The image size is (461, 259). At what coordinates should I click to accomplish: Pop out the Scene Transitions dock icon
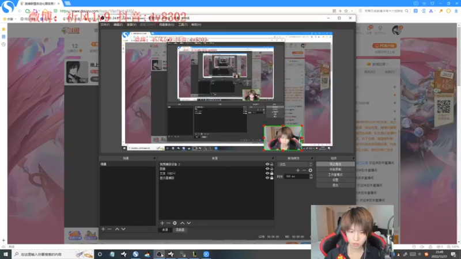tap(312, 158)
